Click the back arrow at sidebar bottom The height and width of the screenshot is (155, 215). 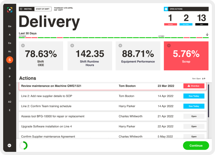coord(9,145)
